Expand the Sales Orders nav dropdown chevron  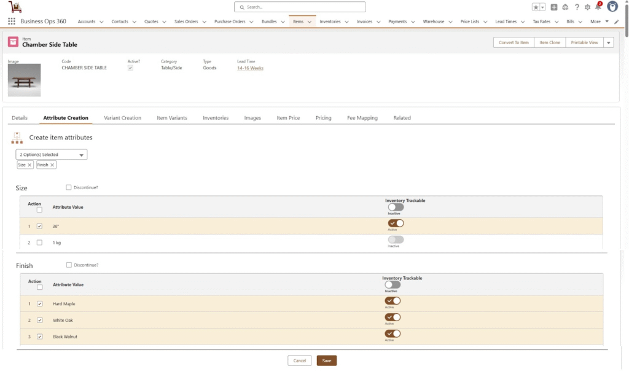point(204,22)
